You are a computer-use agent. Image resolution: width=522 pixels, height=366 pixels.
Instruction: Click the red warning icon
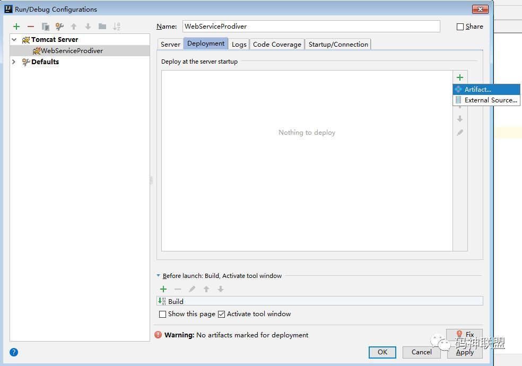click(158, 335)
